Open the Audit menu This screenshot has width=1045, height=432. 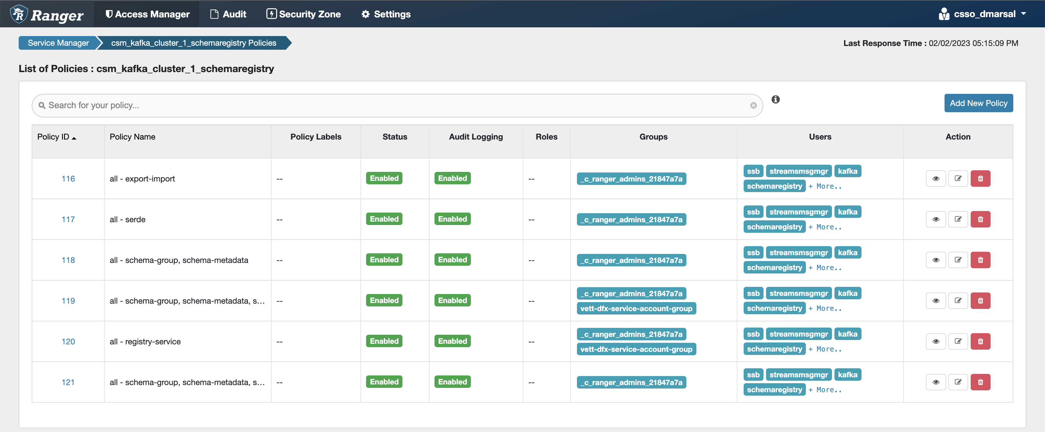(x=228, y=14)
